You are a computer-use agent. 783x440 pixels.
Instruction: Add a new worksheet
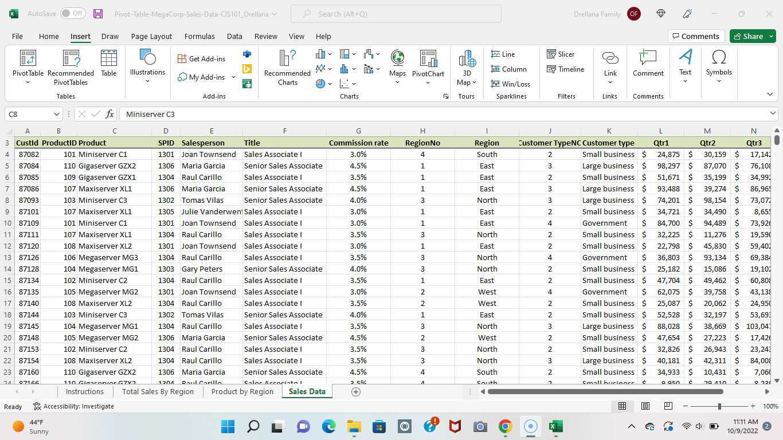[x=356, y=391]
